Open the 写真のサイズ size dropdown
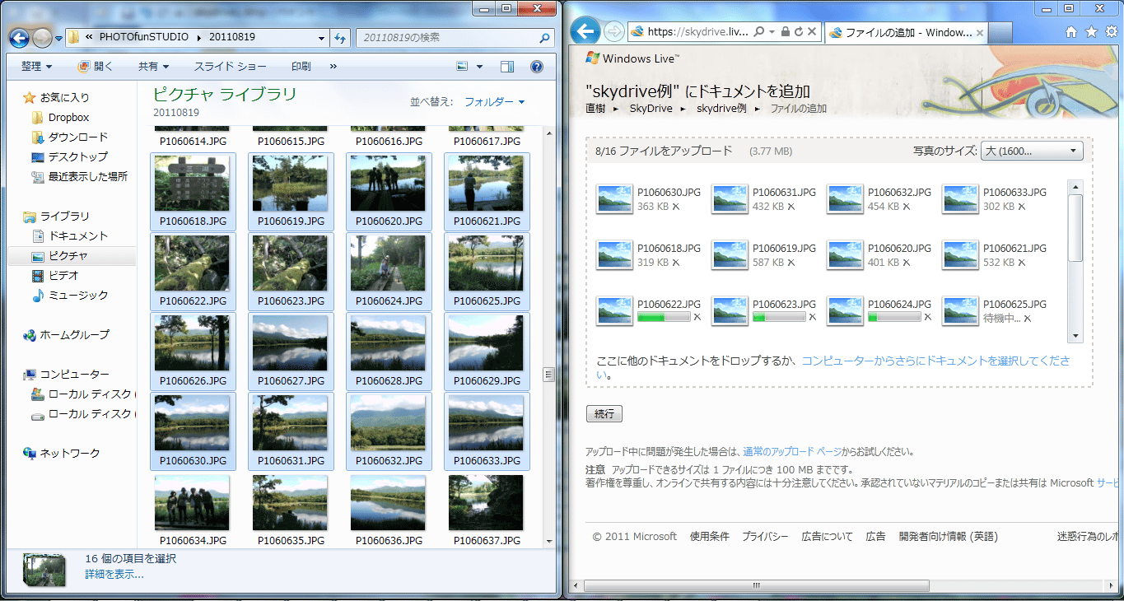The width and height of the screenshot is (1124, 601). [1032, 151]
